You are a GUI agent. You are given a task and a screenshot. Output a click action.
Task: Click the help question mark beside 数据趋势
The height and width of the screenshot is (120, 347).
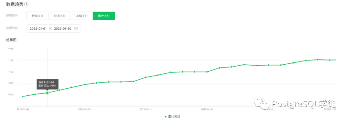click(x=26, y=4)
